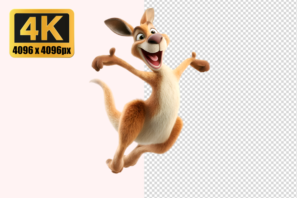Click the gold 4K resolution badge

pyautogui.click(x=42, y=33)
